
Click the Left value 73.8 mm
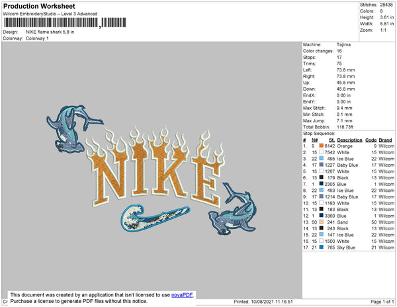(x=345, y=70)
